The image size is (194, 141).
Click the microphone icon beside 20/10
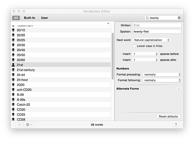click(x=13, y=30)
